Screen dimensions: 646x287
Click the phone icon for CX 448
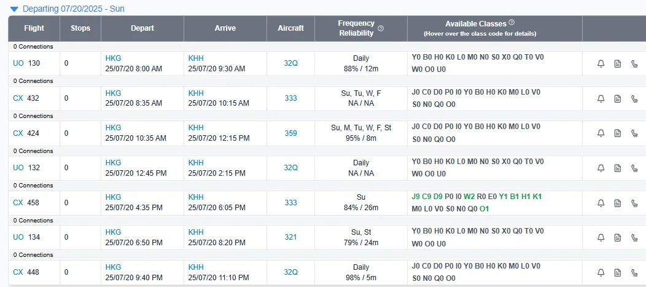(x=634, y=272)
